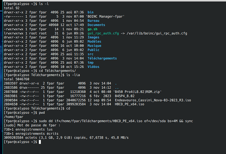
Task: Click the 'go.sh' executable file name
Action: coord(93,29)
